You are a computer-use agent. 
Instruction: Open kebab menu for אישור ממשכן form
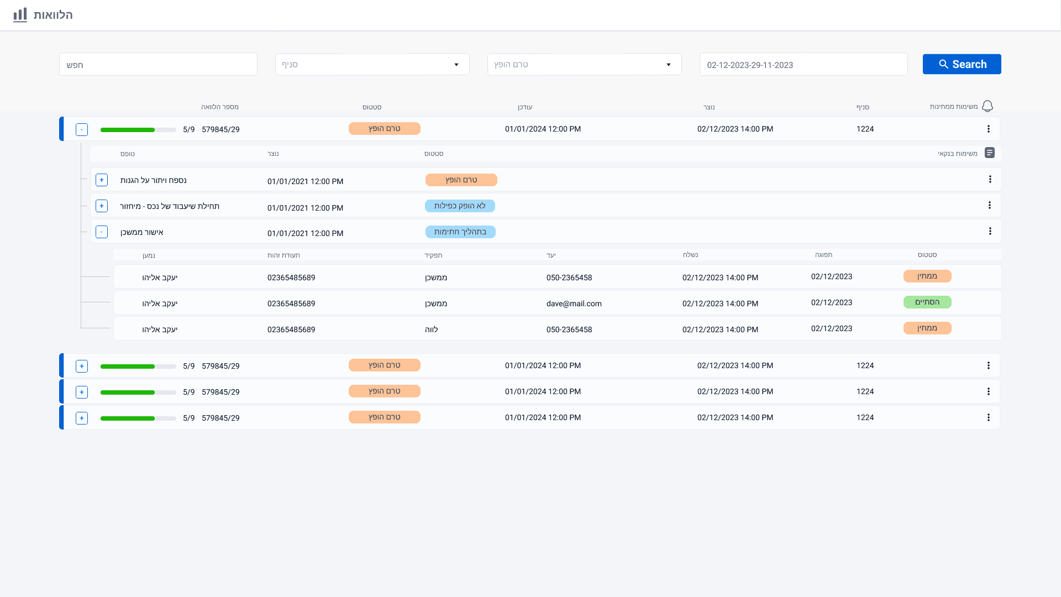(990, 232)
